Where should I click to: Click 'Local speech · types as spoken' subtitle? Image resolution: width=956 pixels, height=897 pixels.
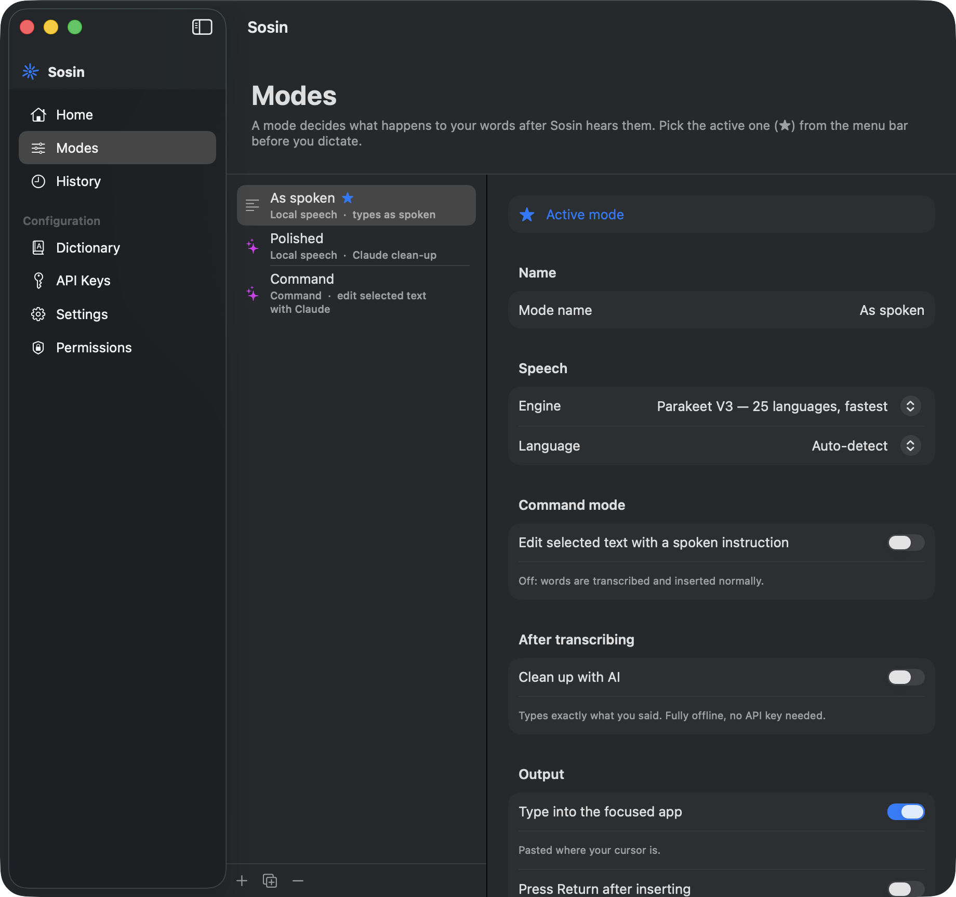353,215
